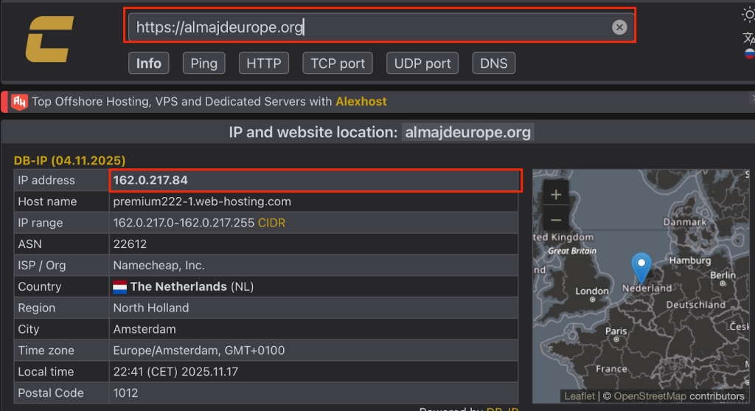755x411 pixels.
Task: Click the Alexhost ad logo icon
Action: [20, 101]
